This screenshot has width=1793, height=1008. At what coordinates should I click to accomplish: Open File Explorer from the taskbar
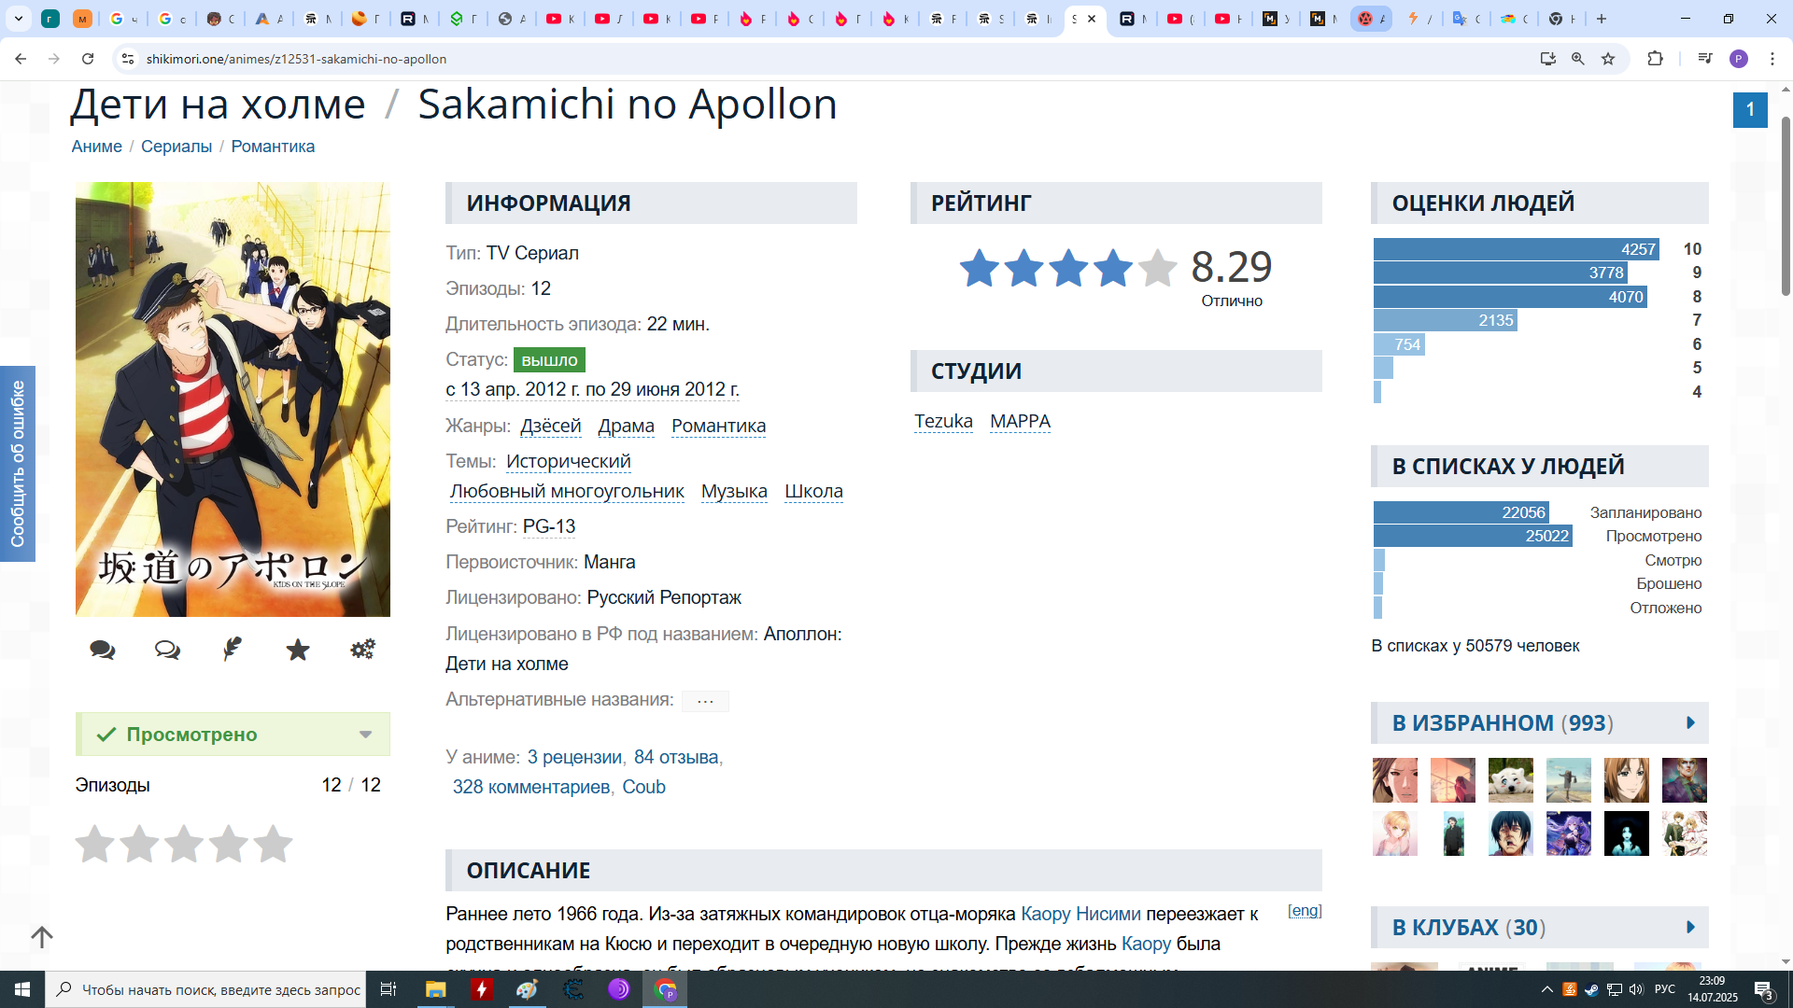(435, 989)
